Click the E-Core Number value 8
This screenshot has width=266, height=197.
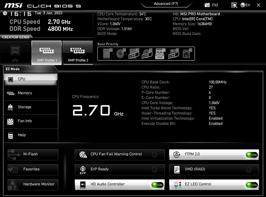click(210, 98)
